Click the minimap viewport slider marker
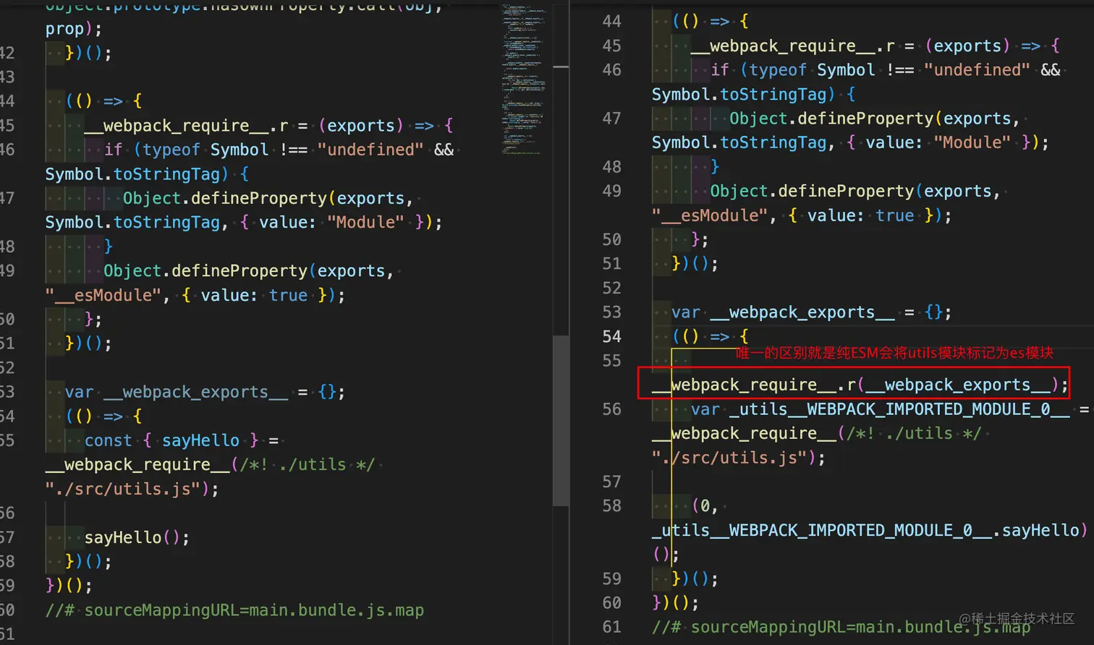 click(x=561, y=67)
